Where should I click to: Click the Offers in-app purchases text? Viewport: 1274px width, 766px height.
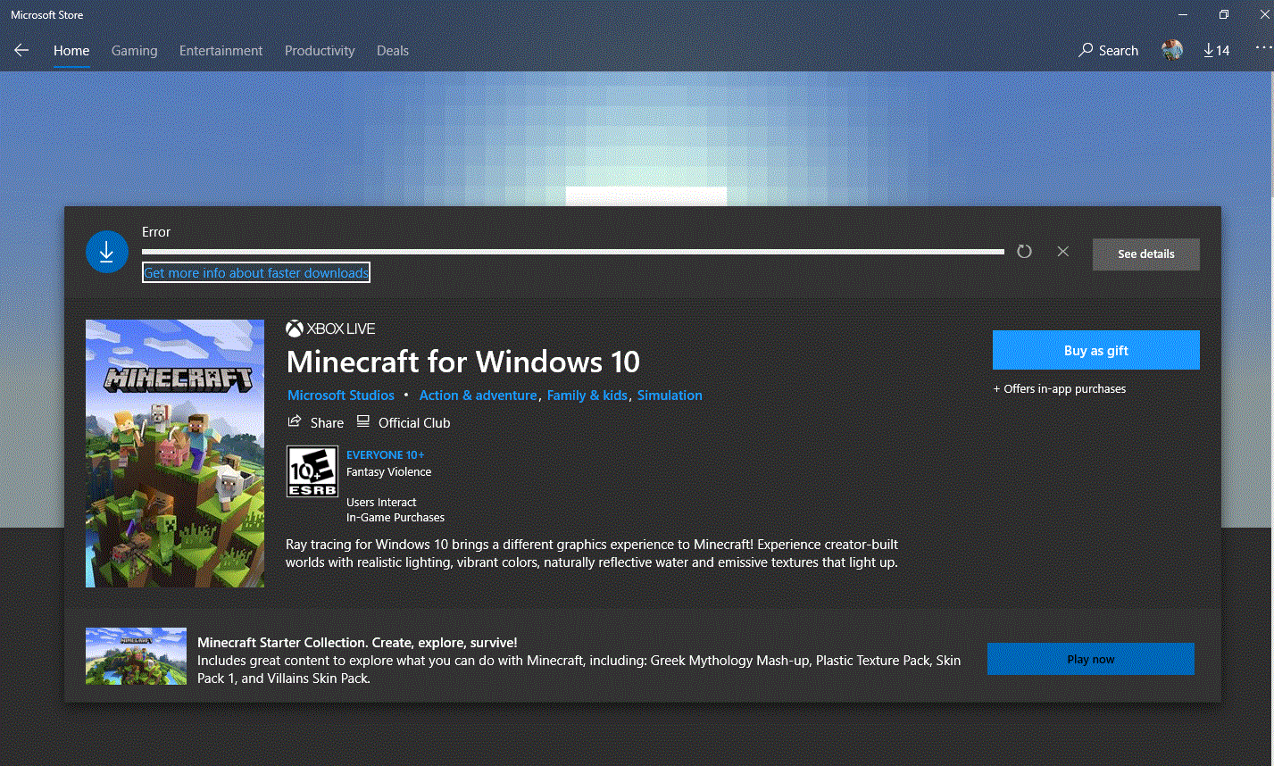click(x=1060, y=388)
